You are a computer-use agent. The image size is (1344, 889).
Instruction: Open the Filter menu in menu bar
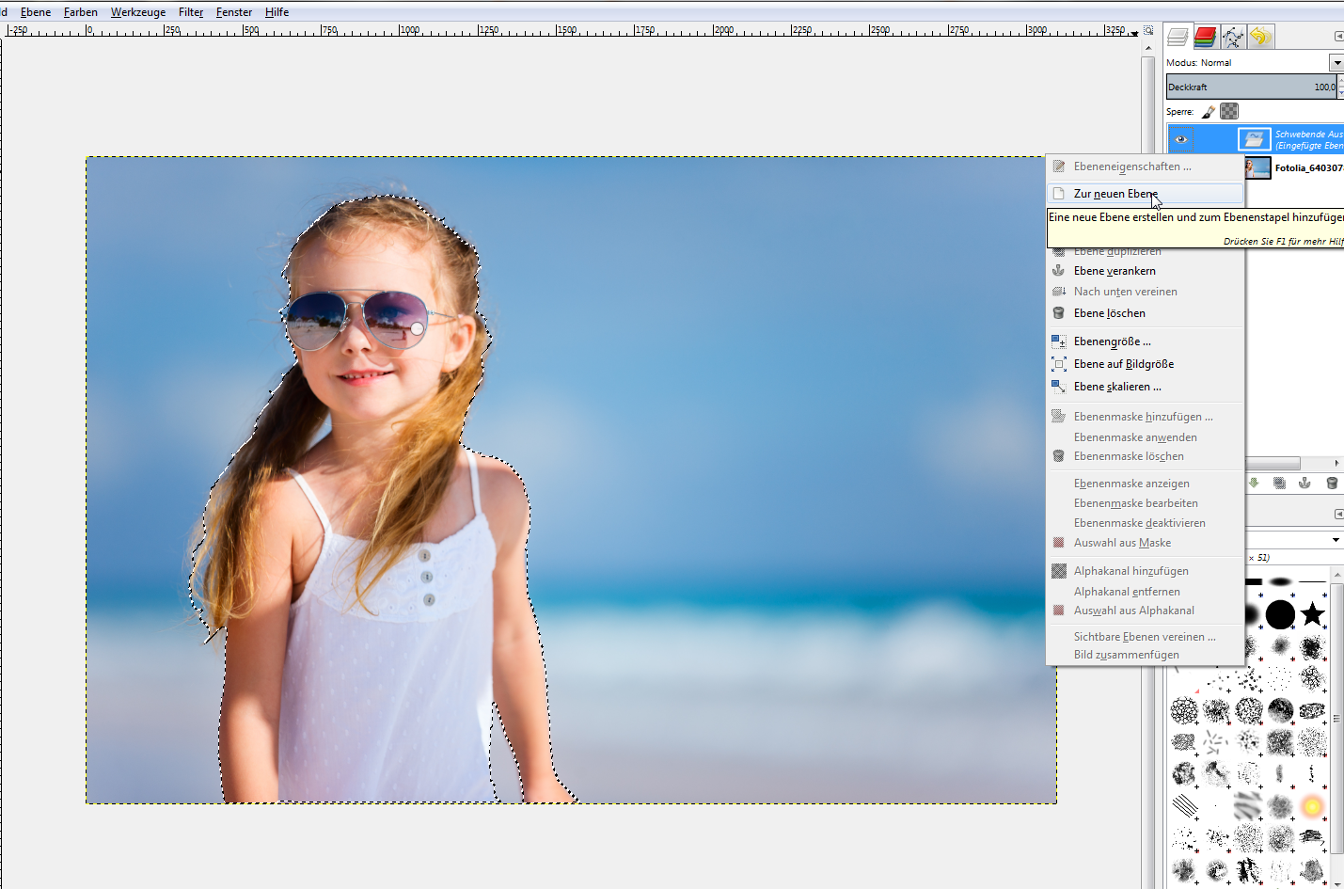pos(191,12)
